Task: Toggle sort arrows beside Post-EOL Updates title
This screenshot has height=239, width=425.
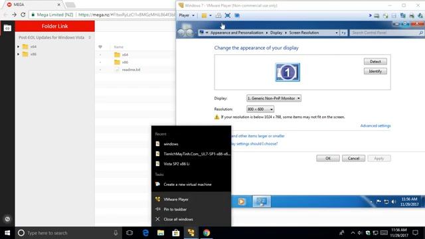Action: tap(90, 37)
